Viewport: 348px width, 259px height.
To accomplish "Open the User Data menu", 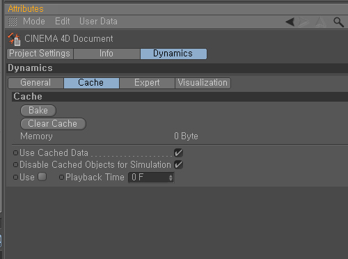I will (98, 22).
